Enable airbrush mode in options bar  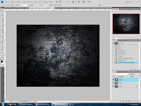[x=50, y=5]
